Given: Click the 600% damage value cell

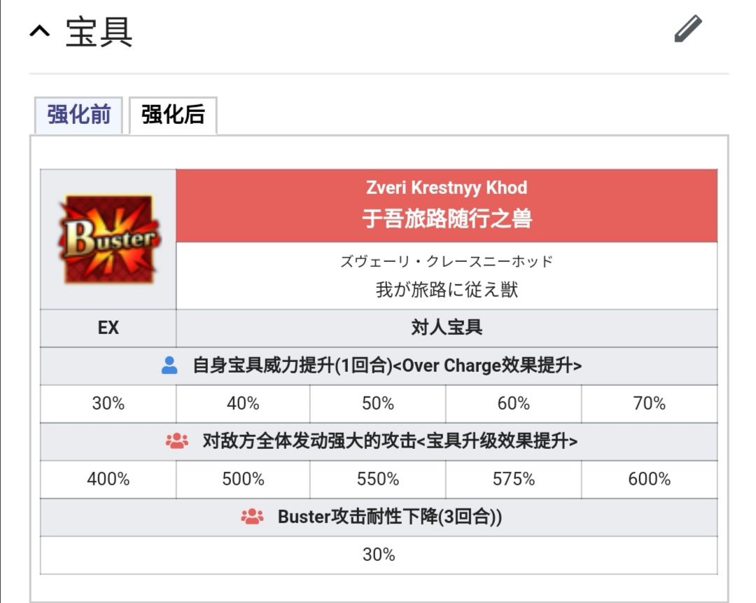Looking at the screenshot, I should pyautogui.click(x=650, y=480).
